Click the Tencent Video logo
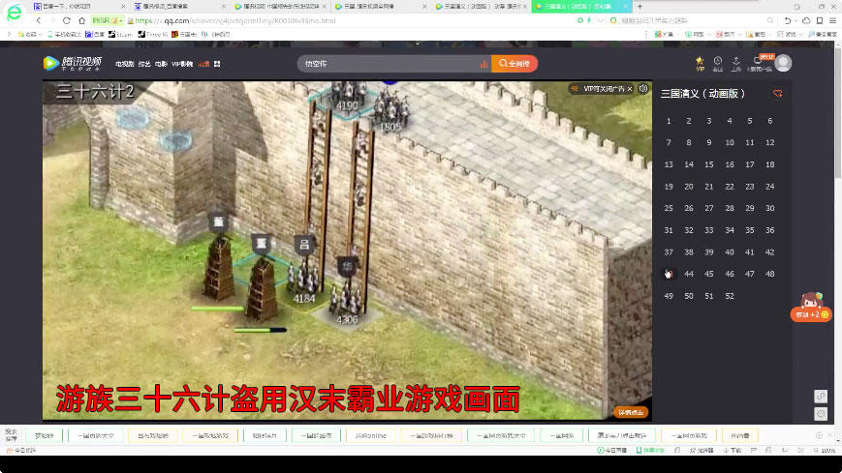The image size is (842, 473). (73, 63)
